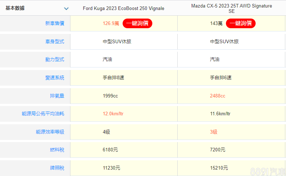Screen dimensions: 286x176
Task: Collapse the 基本數據 section chevron
Action: coord(66,9)
